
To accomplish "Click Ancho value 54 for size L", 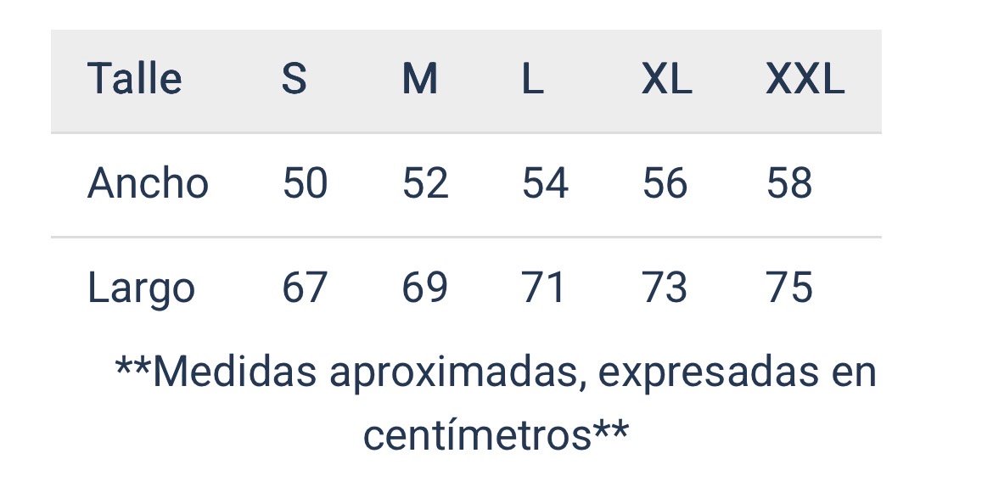I will [x=545, y=183].
